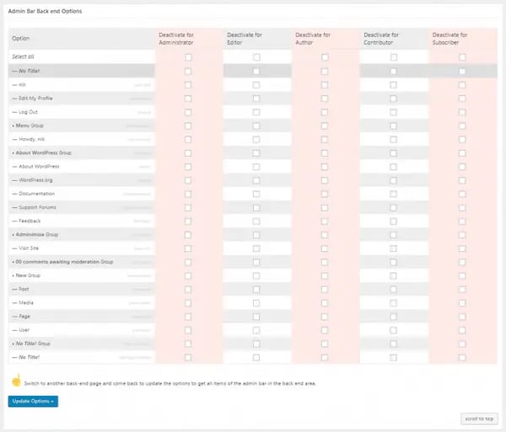This screenshot has width=506, height=432.
Task: Click the pointing hand hint icon
Action: point(14,381)
